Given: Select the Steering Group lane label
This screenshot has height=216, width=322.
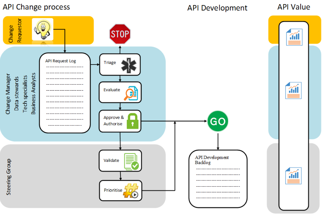Looking at the screenshot, I should pos(9,177).
